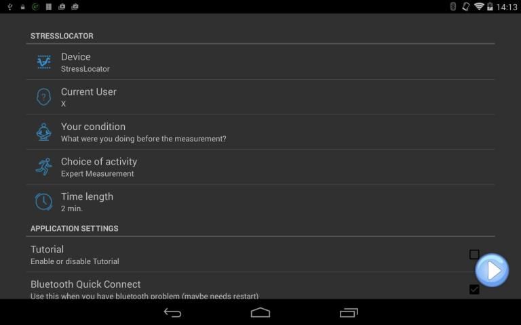Viewport: 521px width, 325px height.
Task: Tap the Bluetooth Quick Connect label
Action: pyautogui.click(x=85, y=284)
